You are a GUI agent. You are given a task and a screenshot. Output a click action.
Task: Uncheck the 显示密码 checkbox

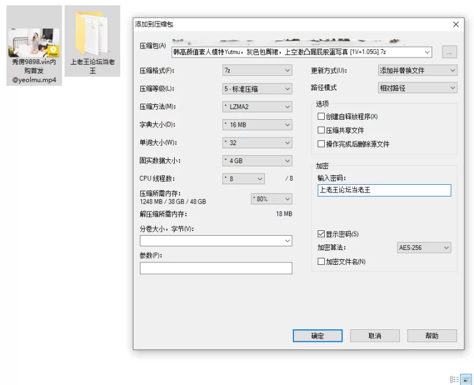pos(321,234)
